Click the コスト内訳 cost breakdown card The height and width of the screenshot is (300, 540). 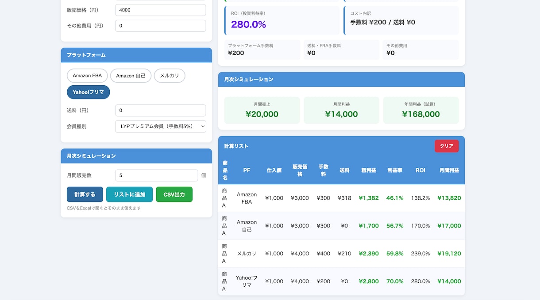401,20
